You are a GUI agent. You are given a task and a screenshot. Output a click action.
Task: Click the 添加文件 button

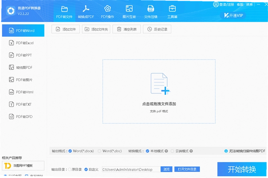65,29
